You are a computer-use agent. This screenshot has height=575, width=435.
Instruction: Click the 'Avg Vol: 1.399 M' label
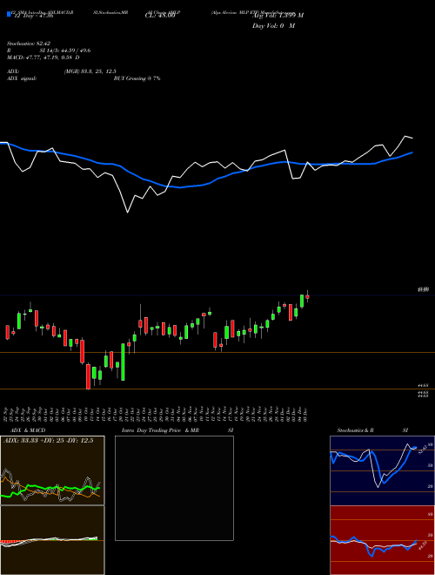[278, 16]
